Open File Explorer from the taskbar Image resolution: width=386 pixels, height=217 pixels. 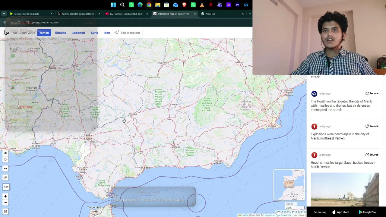[158, 5]
